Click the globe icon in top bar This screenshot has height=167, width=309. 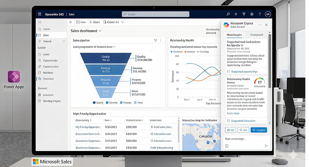[252, 14]
